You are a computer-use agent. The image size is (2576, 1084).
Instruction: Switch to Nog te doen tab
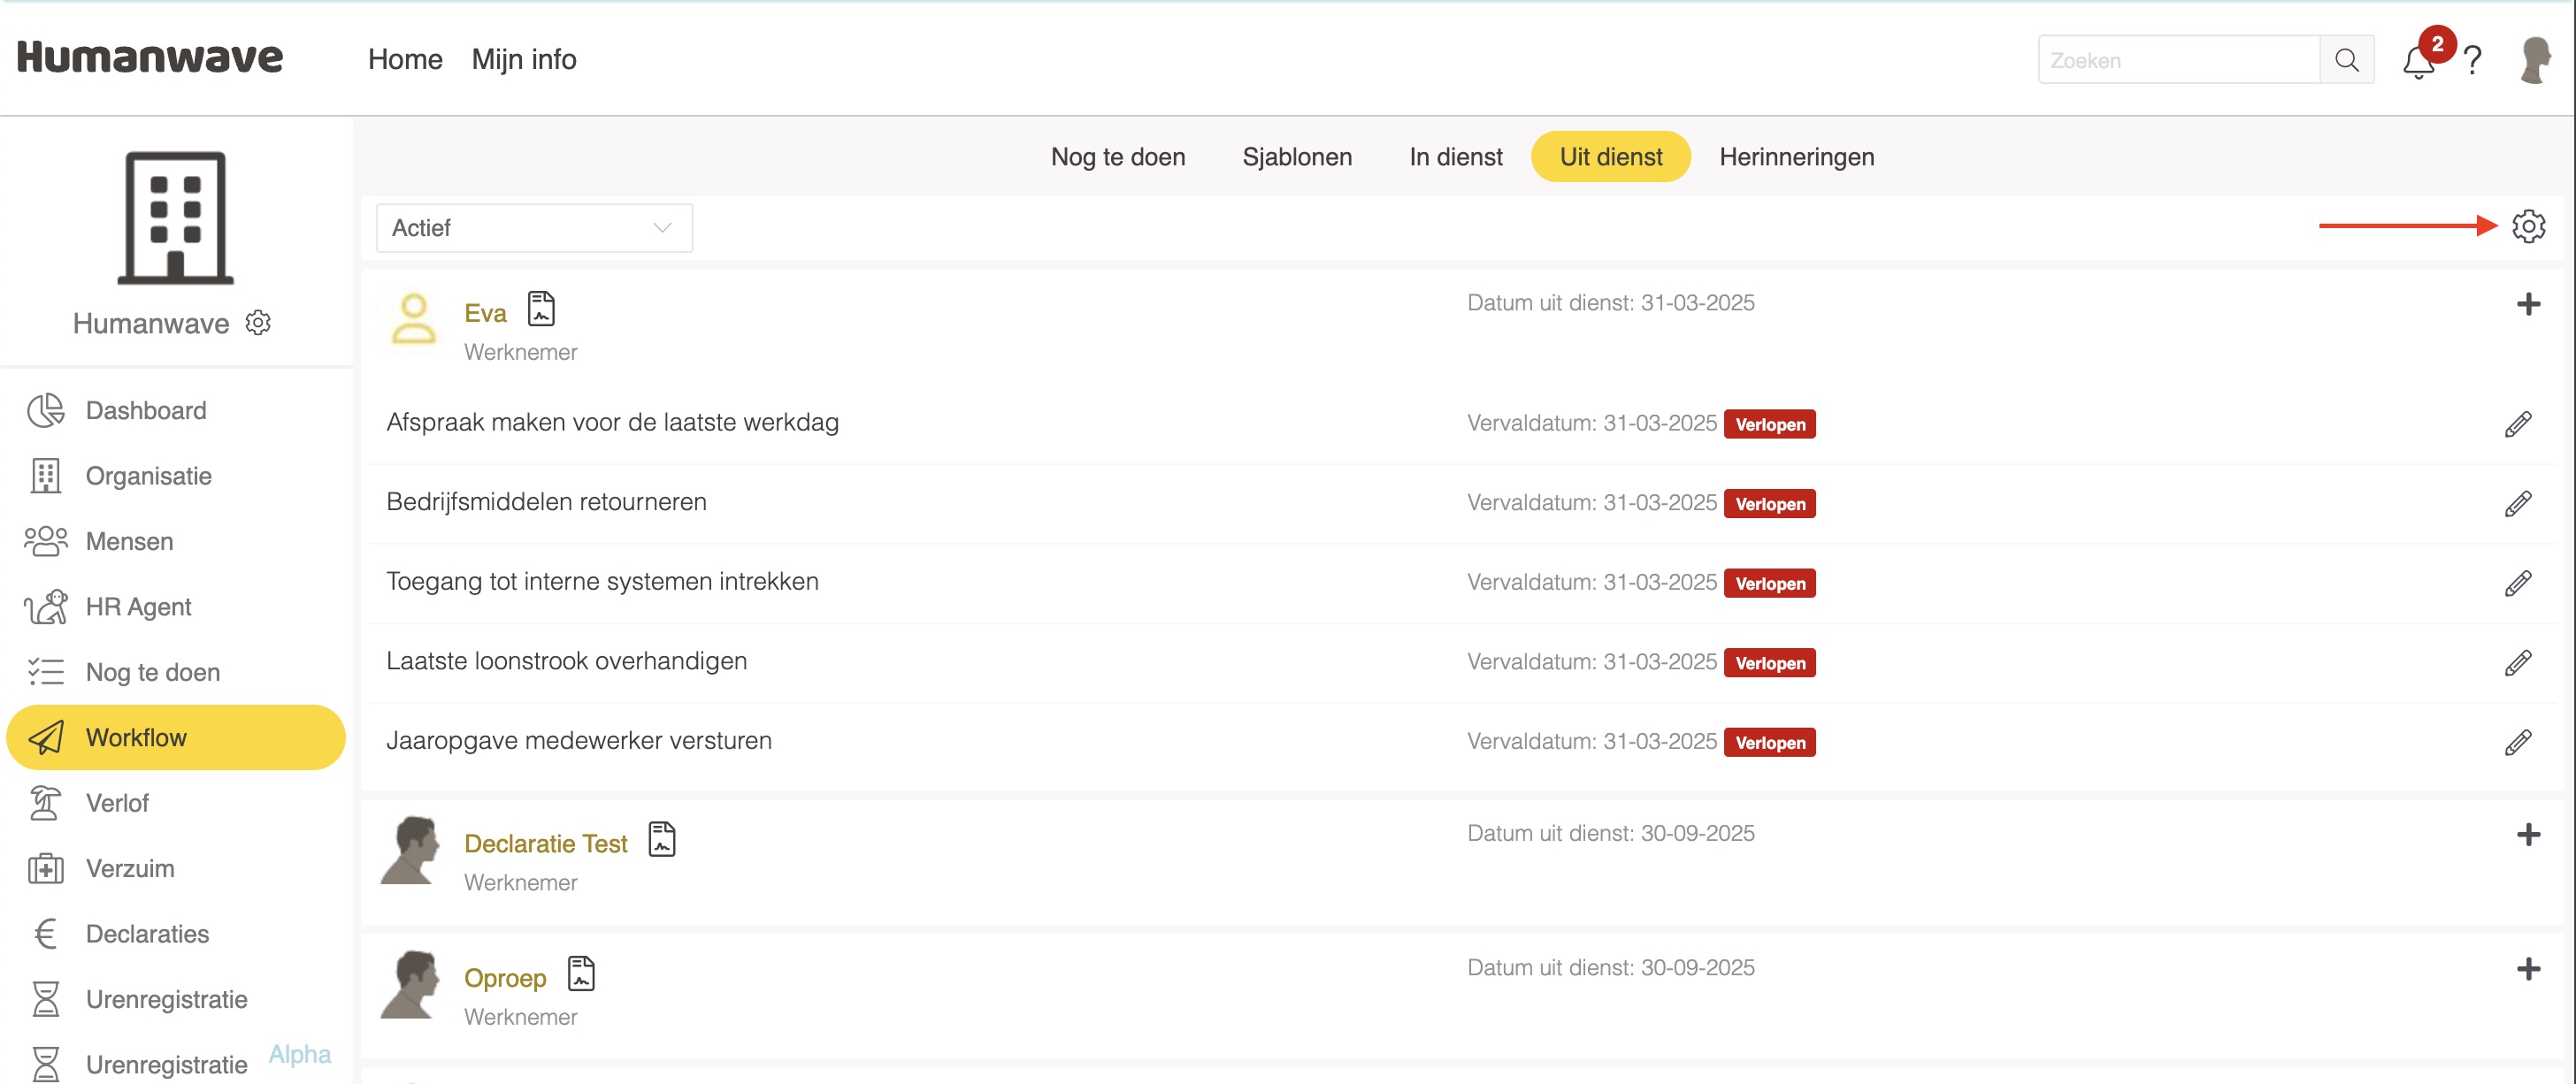coord(1118,156)
